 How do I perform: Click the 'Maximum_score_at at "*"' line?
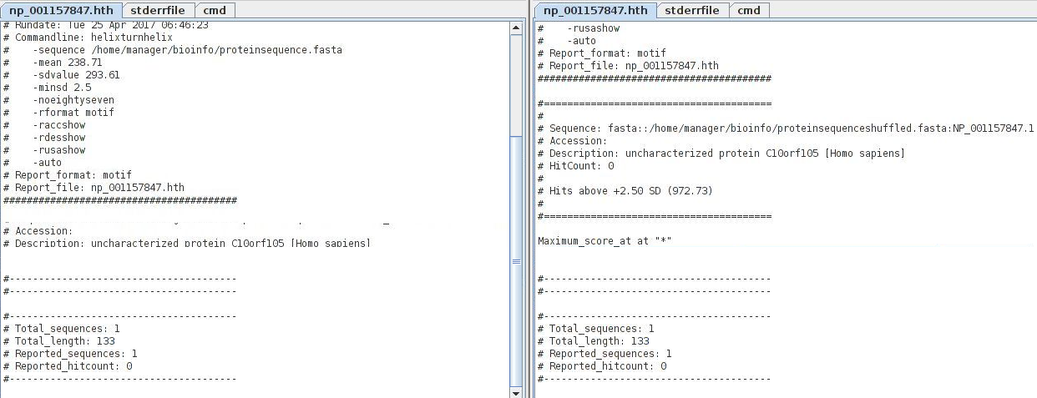(x=604, y=240)
